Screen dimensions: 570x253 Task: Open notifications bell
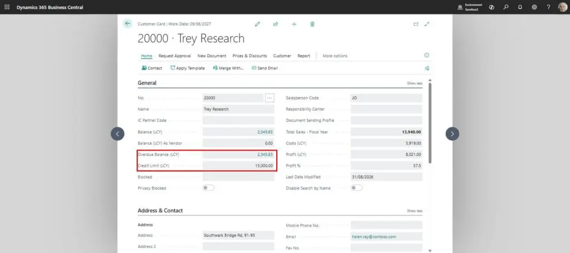[x=520, y=7]
